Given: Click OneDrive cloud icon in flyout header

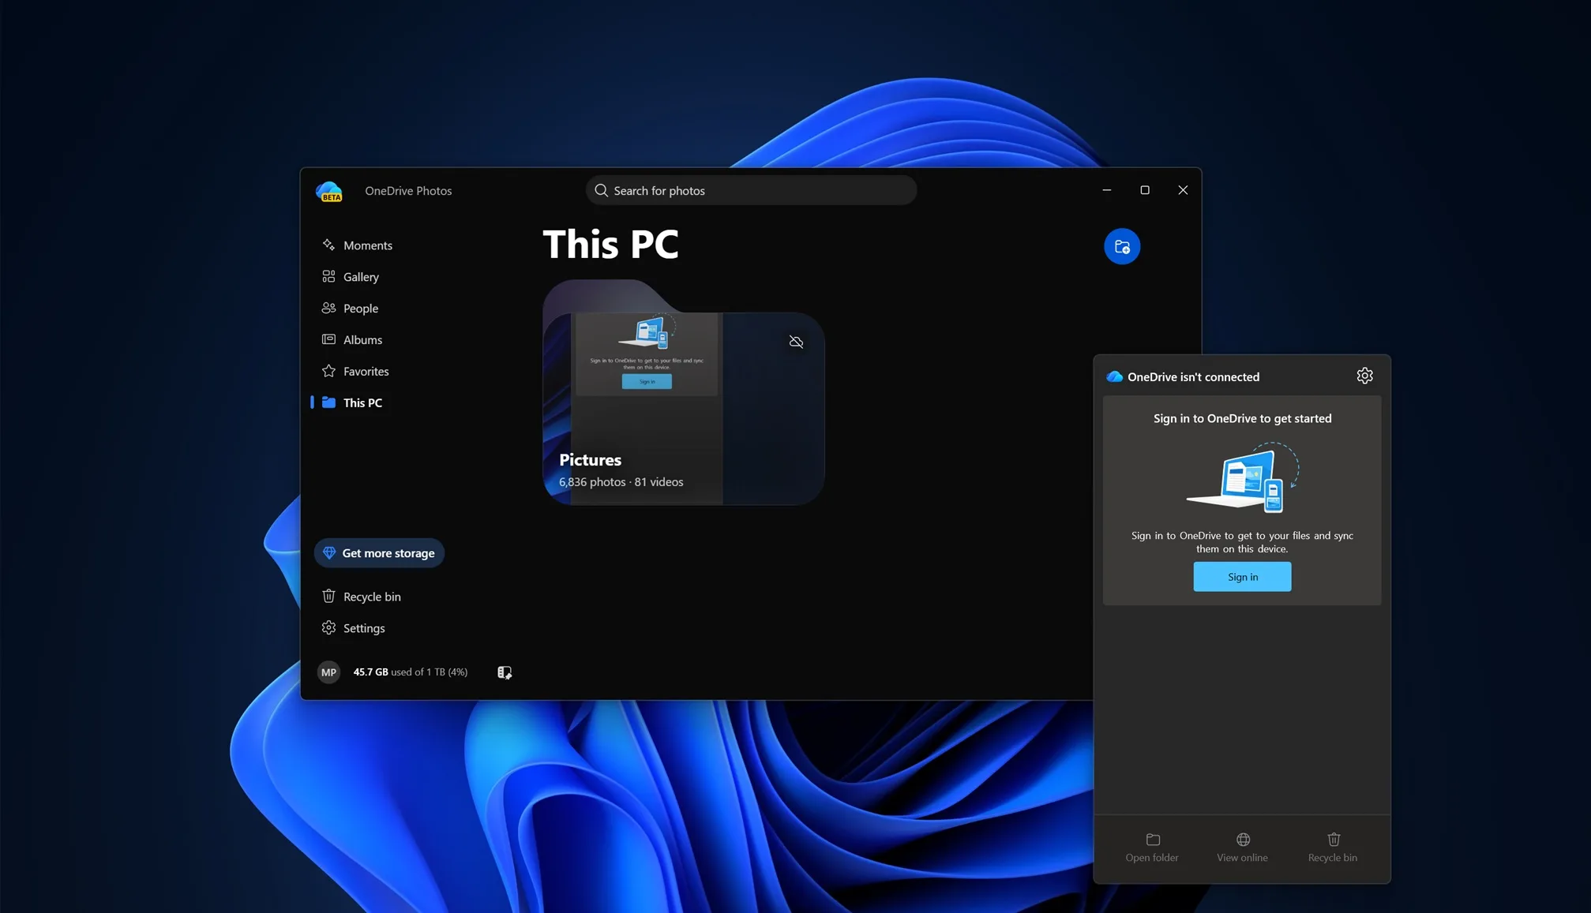Looking at the screenshot, I should 1114,377.
